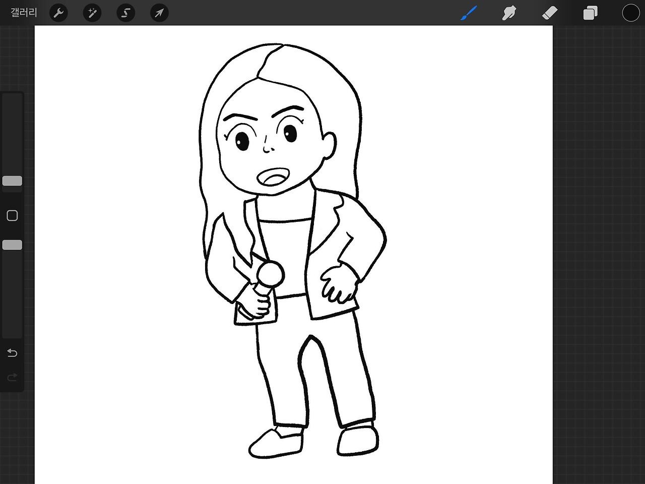Click the brush size slider handle
This screenshot has height=484, width=645.
coord(12,181)
